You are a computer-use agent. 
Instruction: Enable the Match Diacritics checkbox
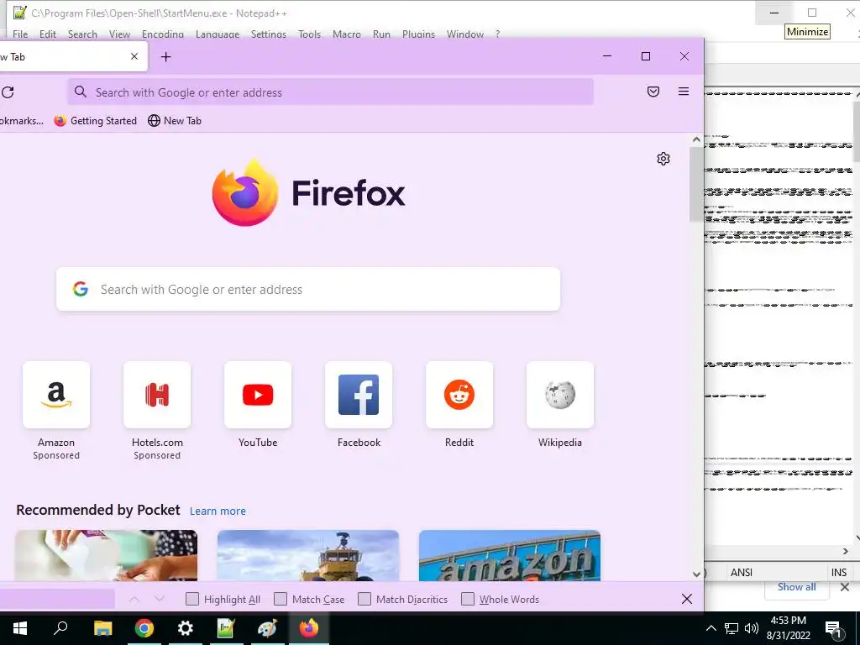pyautogui.click(x=364, y=599)
